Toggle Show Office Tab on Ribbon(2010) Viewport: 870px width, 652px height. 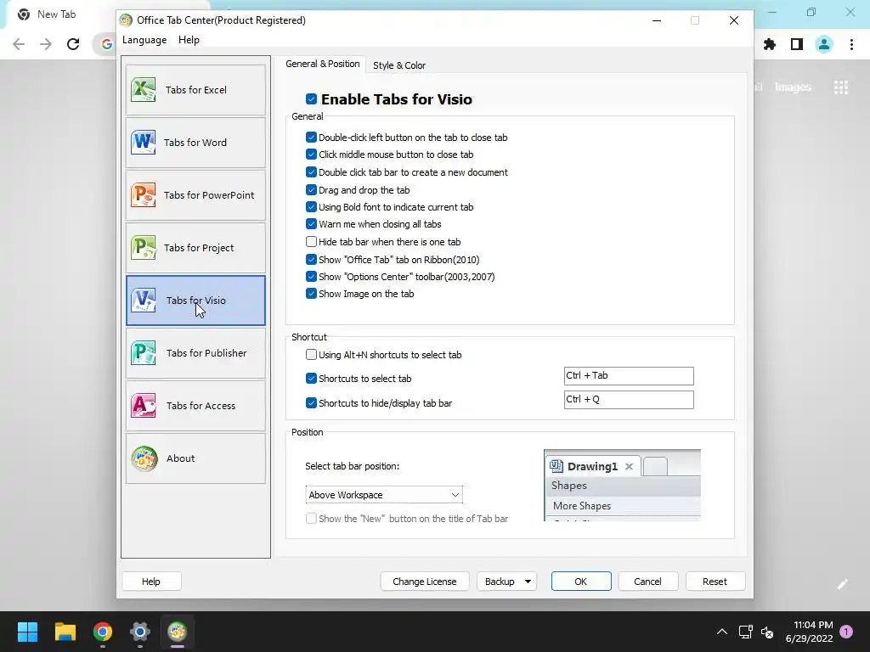(x=311, y=260)
